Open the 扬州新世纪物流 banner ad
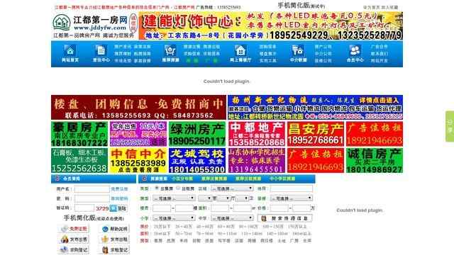 pos(315,107)
